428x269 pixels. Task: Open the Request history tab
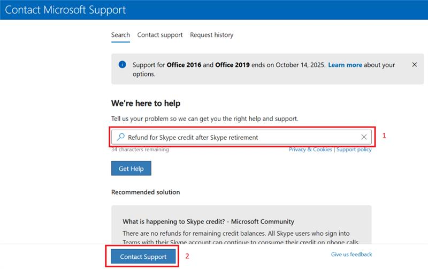(x=211, y=35)
